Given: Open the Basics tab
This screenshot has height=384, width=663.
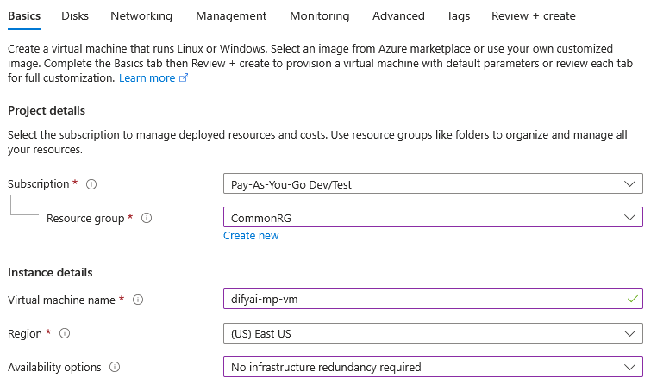Looking at the screenshot, I should tap(24, 16).
